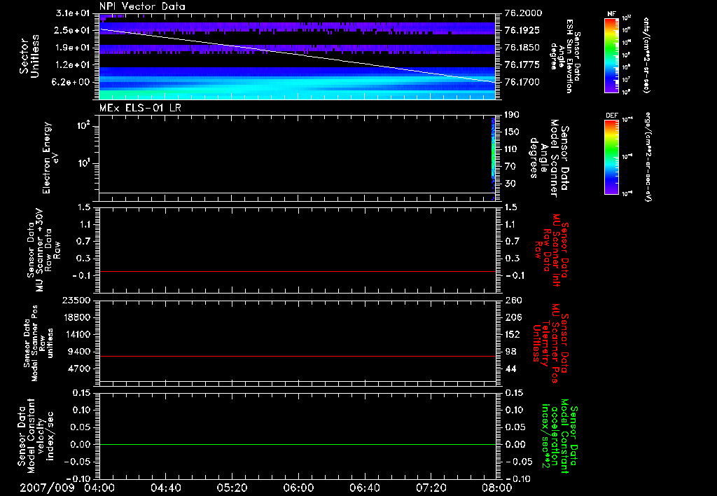Click the 'Sector Unitless' axis label

tap(29, 56)
